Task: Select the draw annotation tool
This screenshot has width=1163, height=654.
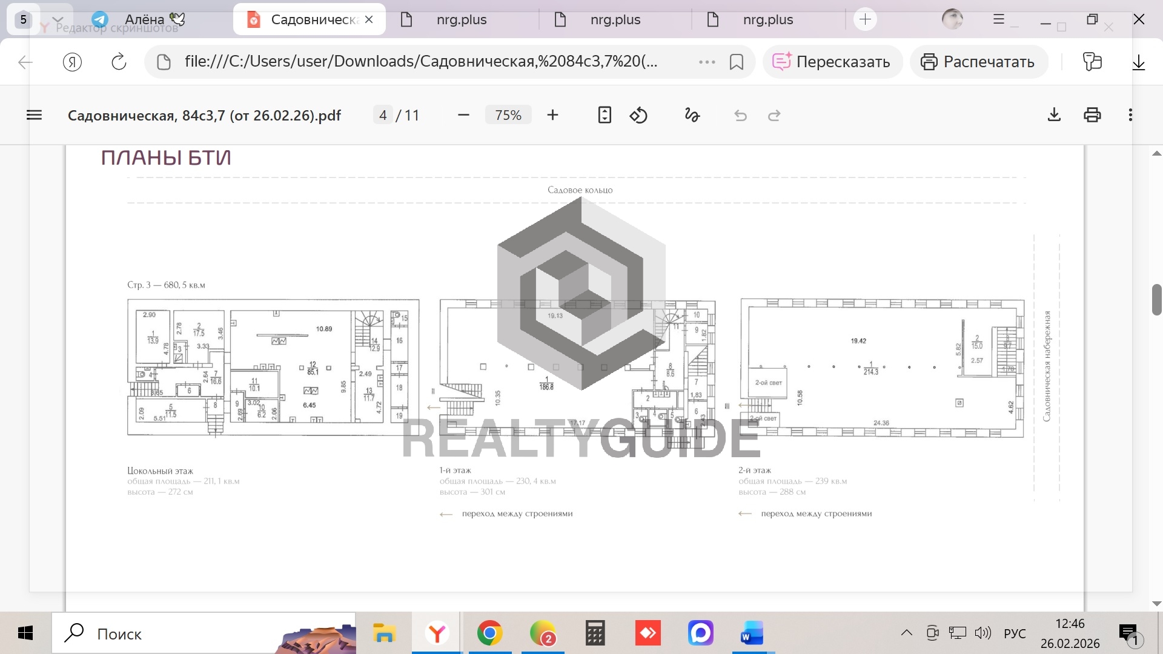Action: coord(692,115)
